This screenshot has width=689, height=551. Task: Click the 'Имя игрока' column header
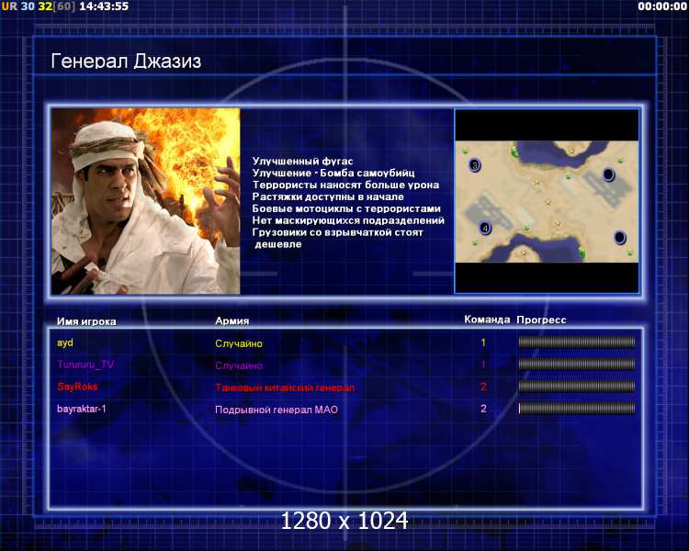tap(86, 321)
